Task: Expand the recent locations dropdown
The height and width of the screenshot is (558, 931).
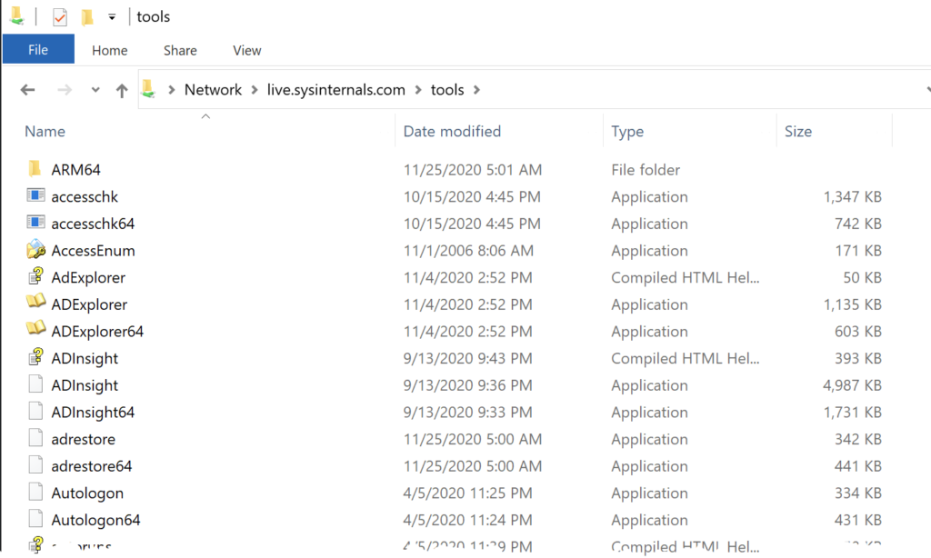Action: pos(95,90)
